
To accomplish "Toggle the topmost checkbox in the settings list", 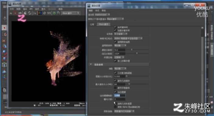I will [x=115, y=27].
